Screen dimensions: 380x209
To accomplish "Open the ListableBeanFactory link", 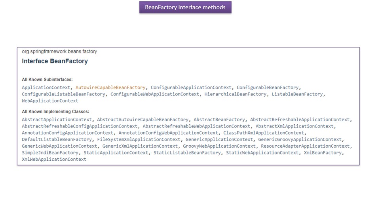I will coord(297,94).
